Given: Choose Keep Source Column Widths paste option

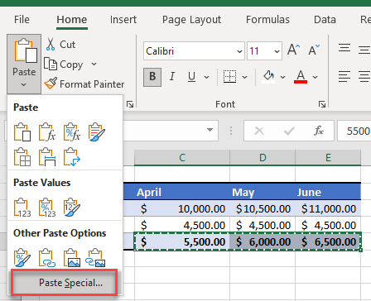Looking at the screenshot, I should pyautogui.click(x=47, y=157).
